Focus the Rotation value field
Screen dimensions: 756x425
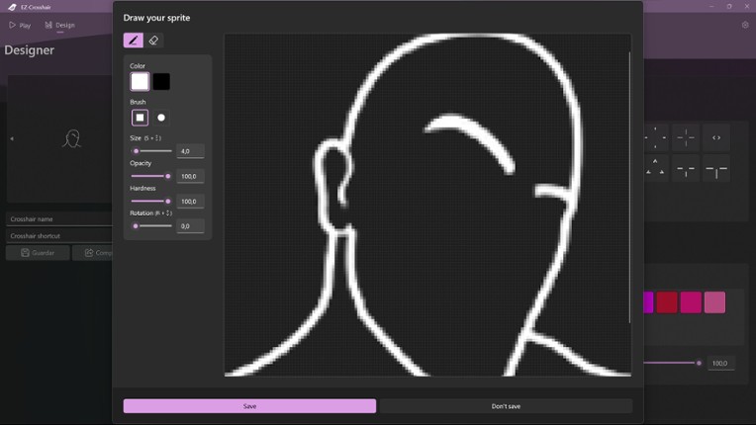tap(190, 226)
